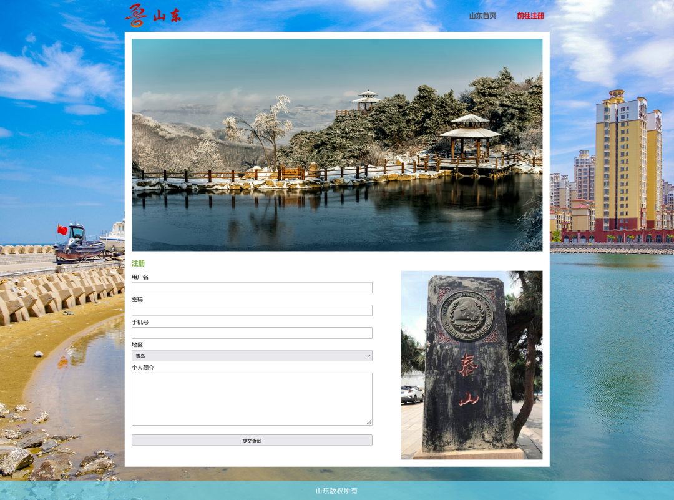Viewport: 674px width, 500px height.
Task: Focus the 密码 input box
Action: (252, 310)
